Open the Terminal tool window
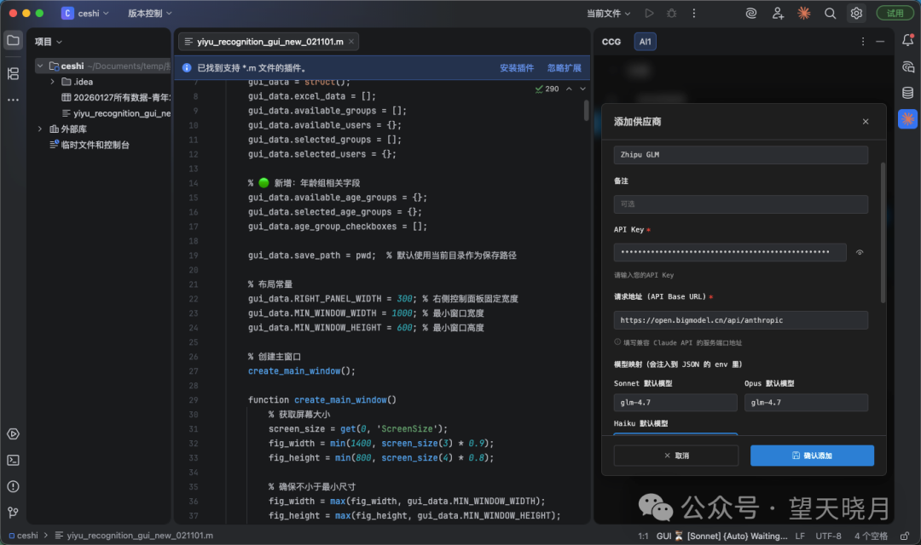The image size is (921, 545). 13,461
